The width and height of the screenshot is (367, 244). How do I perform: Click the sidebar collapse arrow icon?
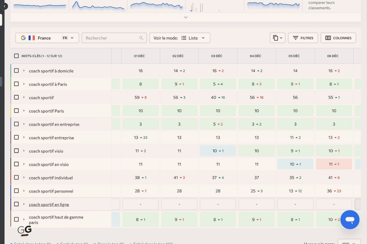pyautogui.click(x=4, y=6)
